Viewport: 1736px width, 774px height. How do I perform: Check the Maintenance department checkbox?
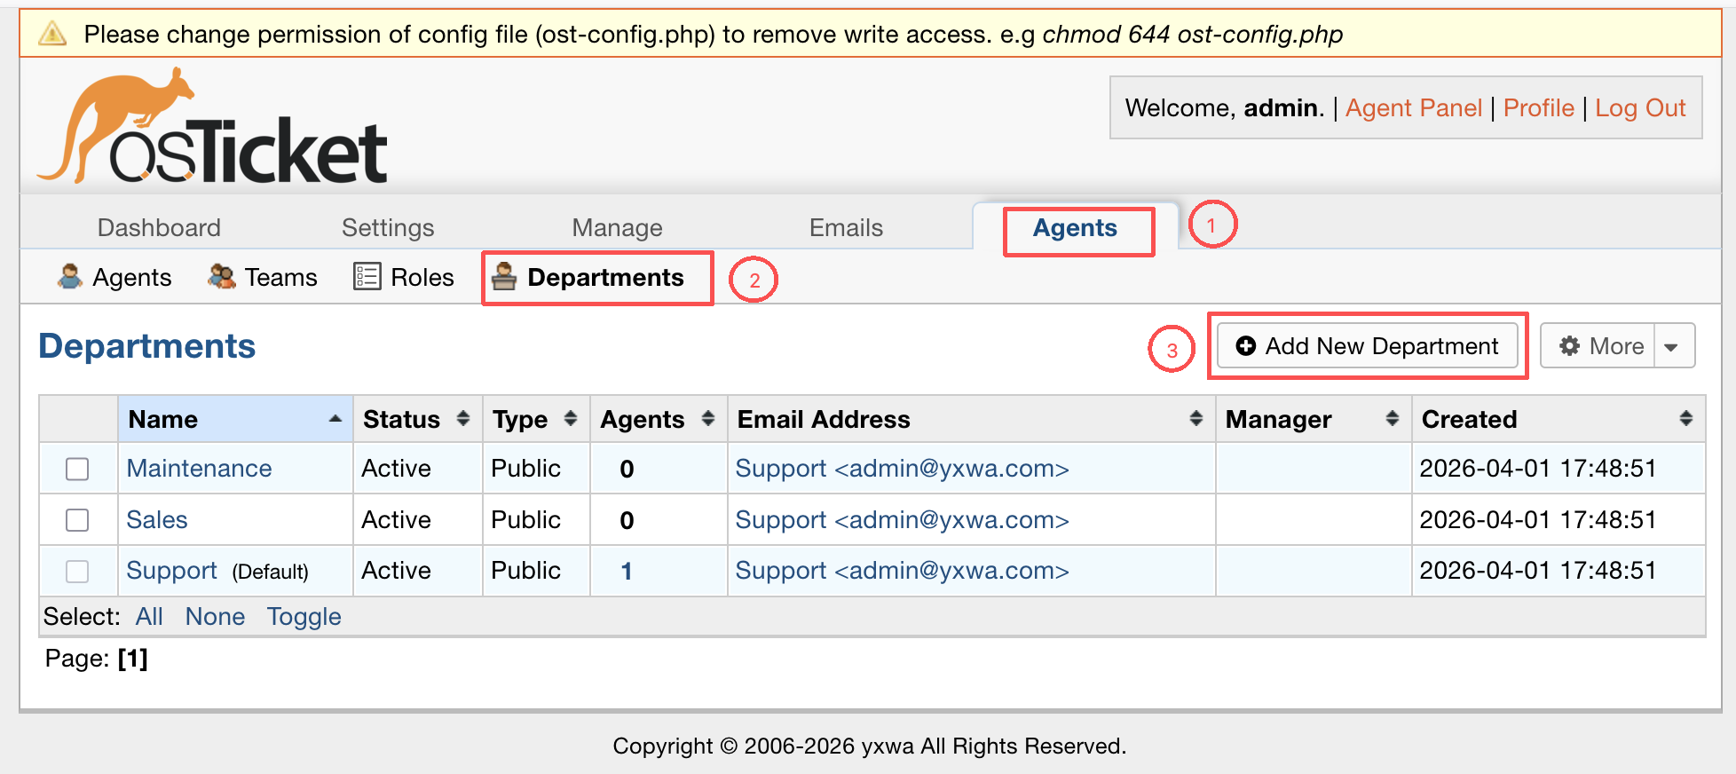tap(78, 469)
